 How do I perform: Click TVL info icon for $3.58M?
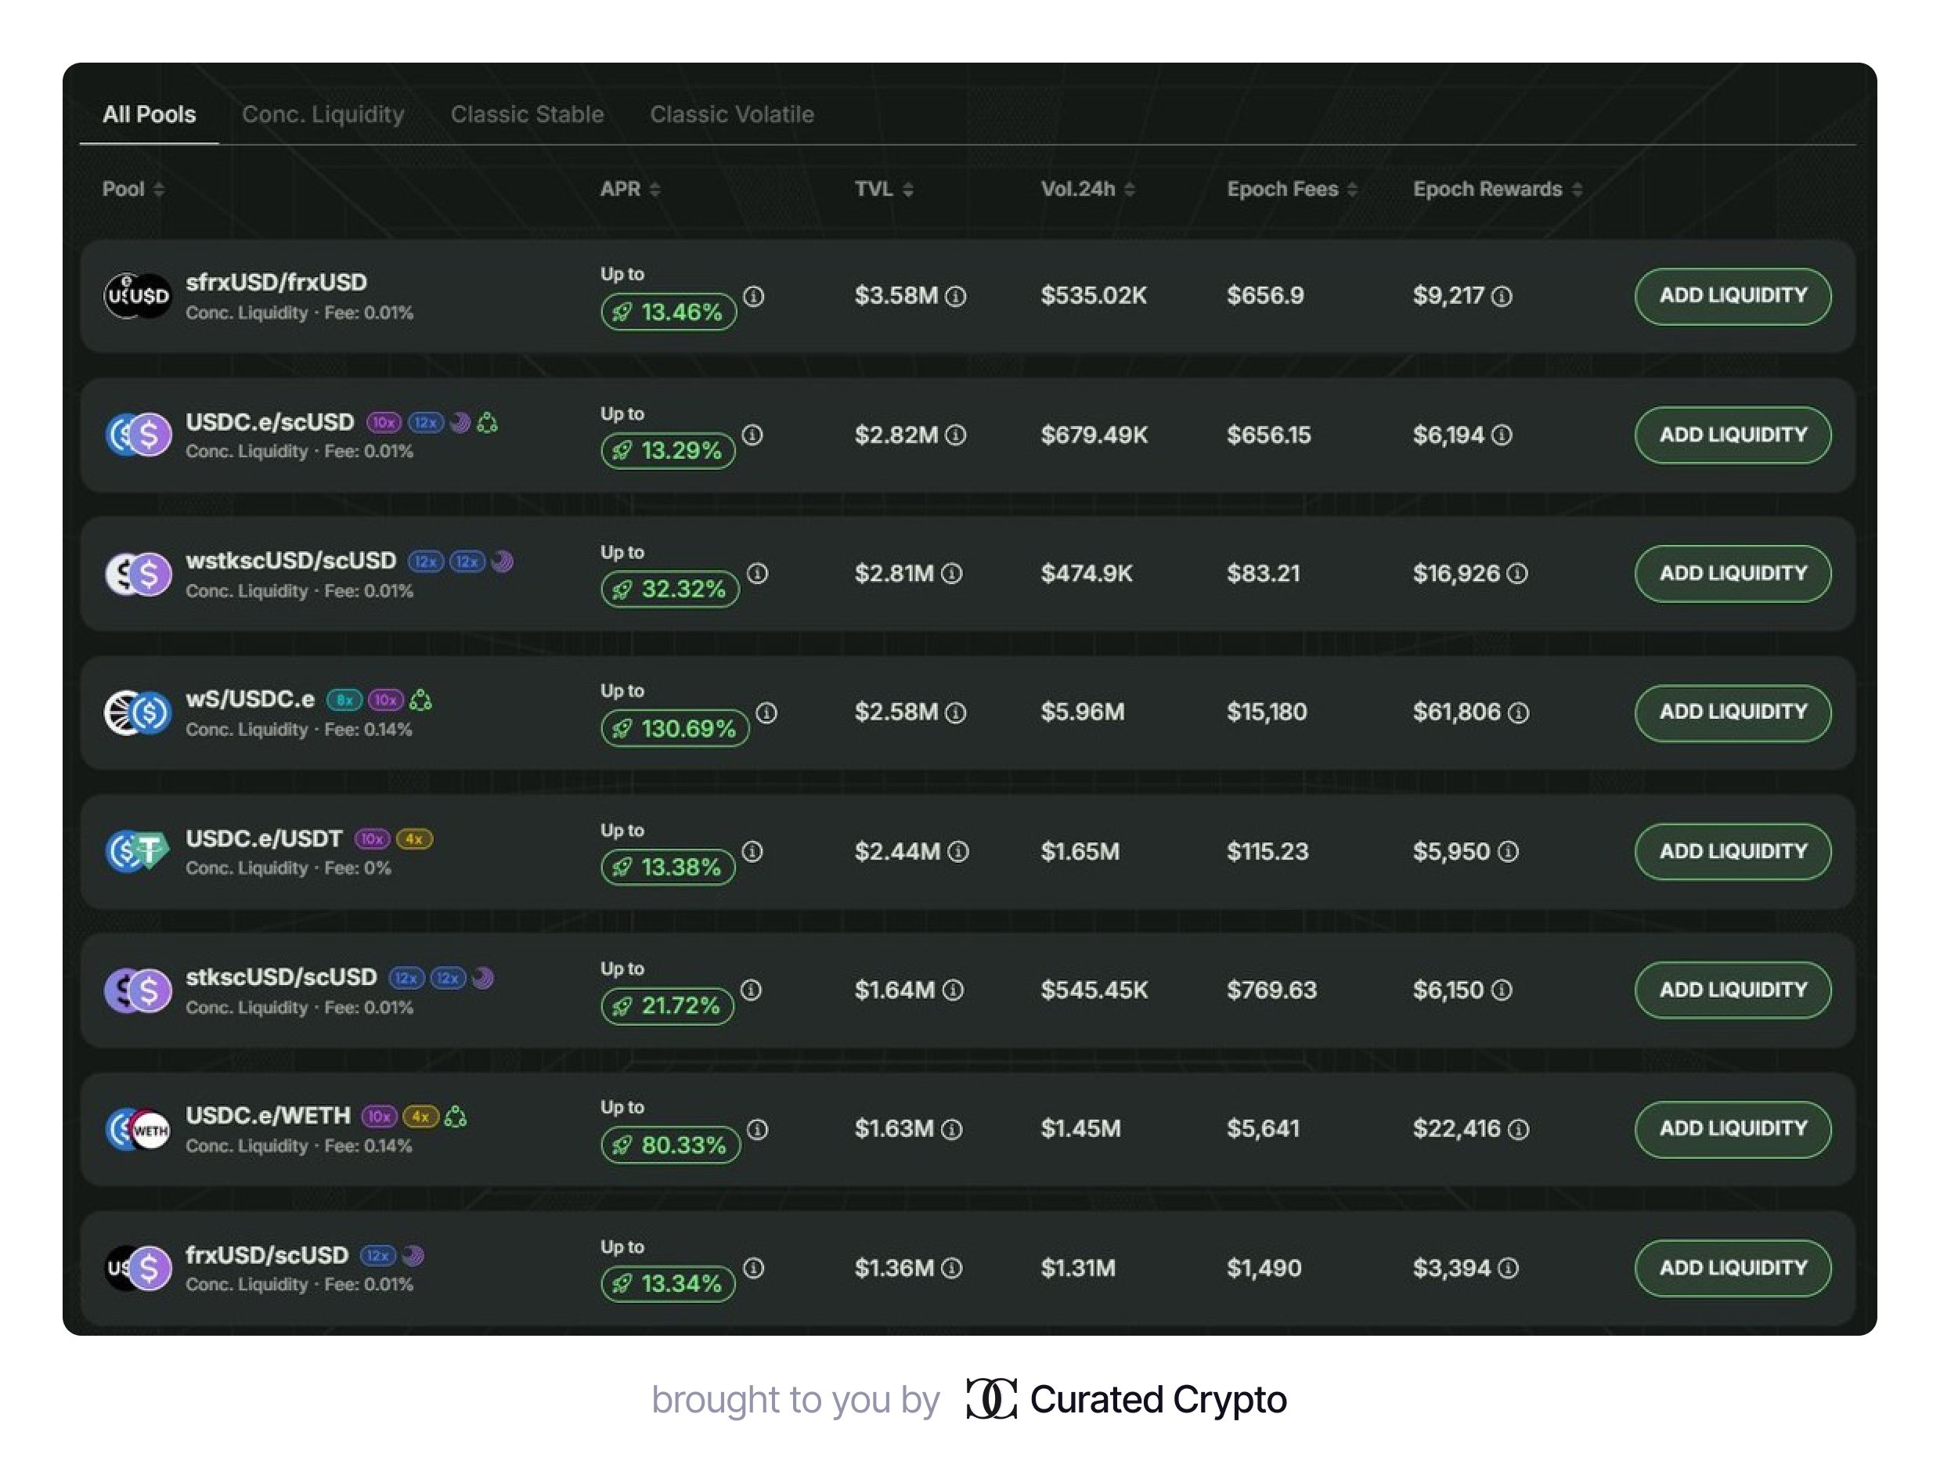(956, 297)
